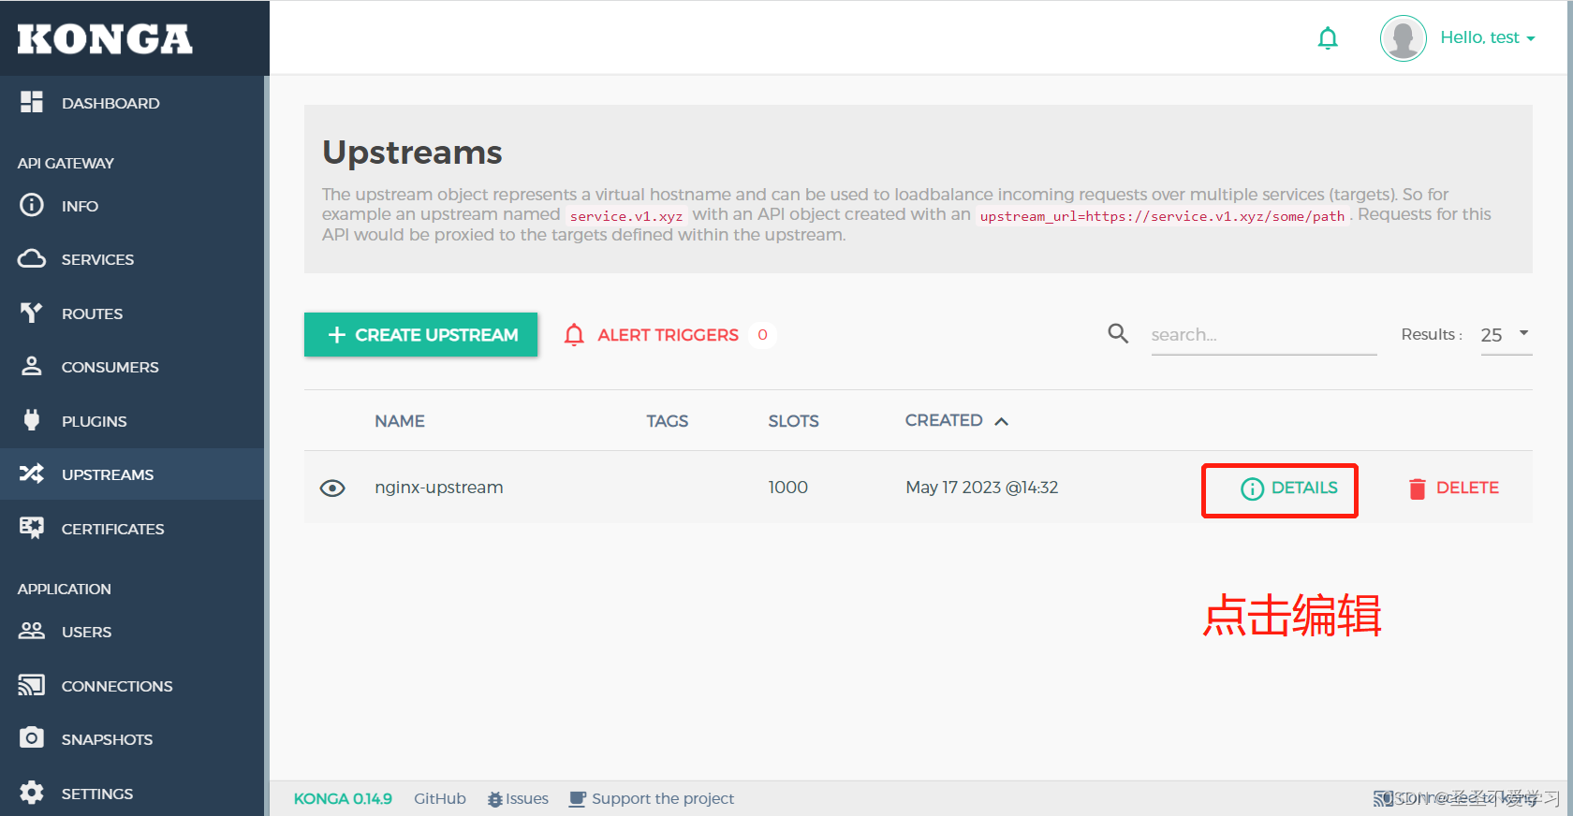Viewport: 1573px width, 816px height.
Task: Toggle the eye icon for nginx-upstream
Action: [332, 488]
